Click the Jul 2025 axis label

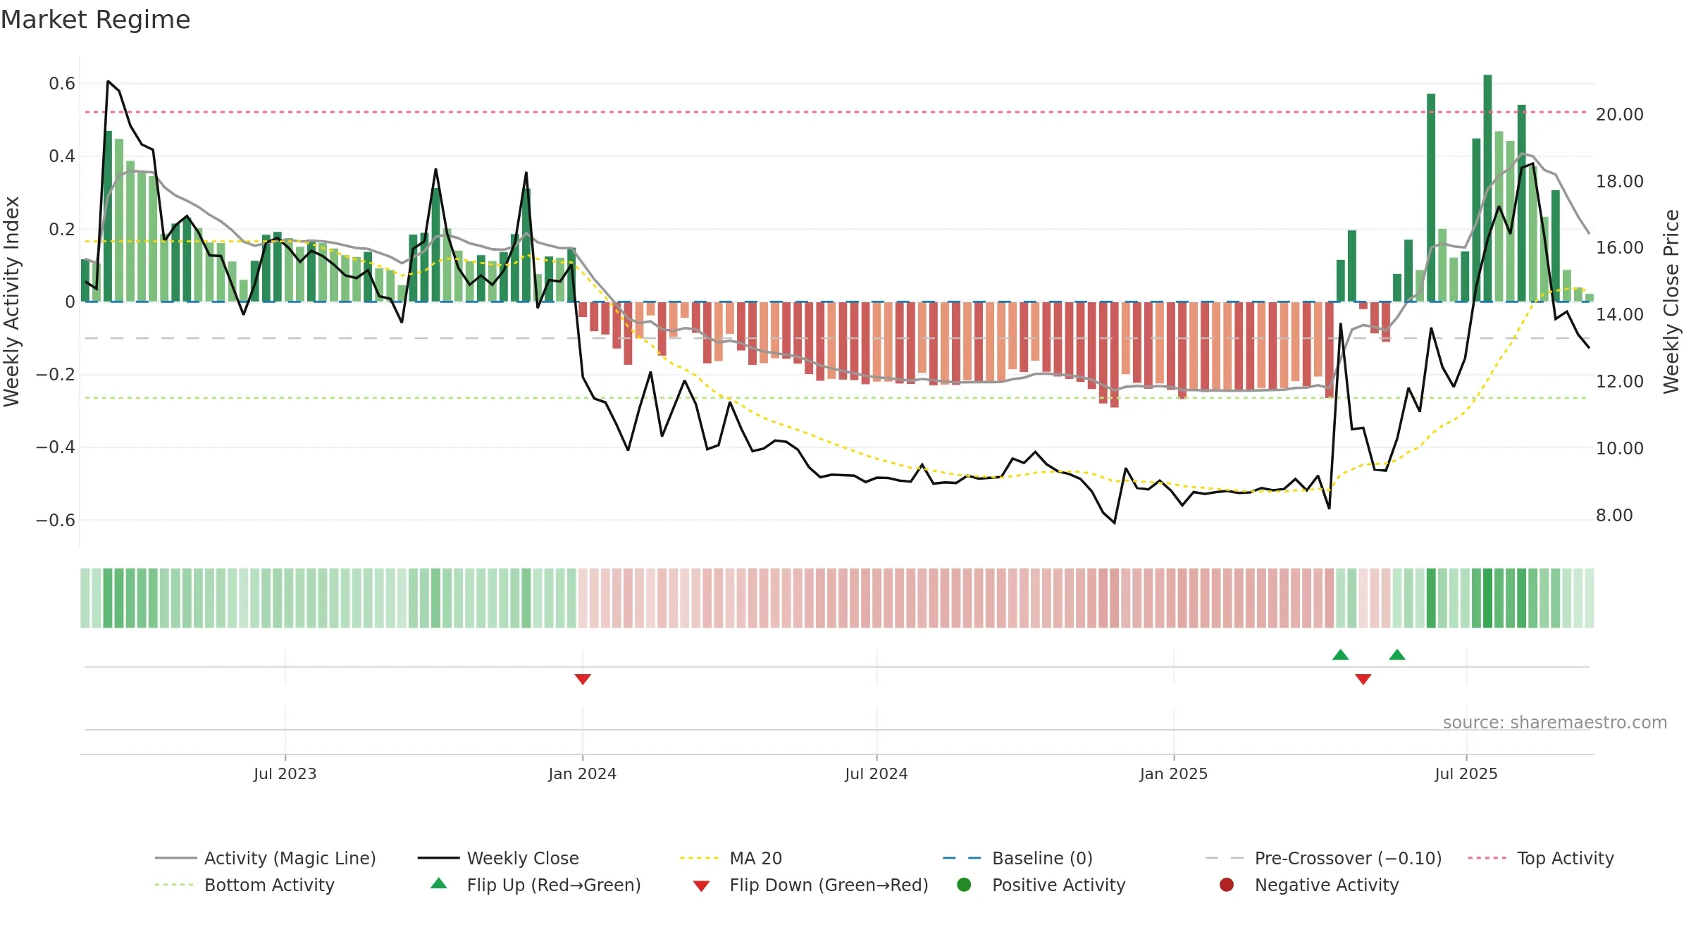(1466, 773)
